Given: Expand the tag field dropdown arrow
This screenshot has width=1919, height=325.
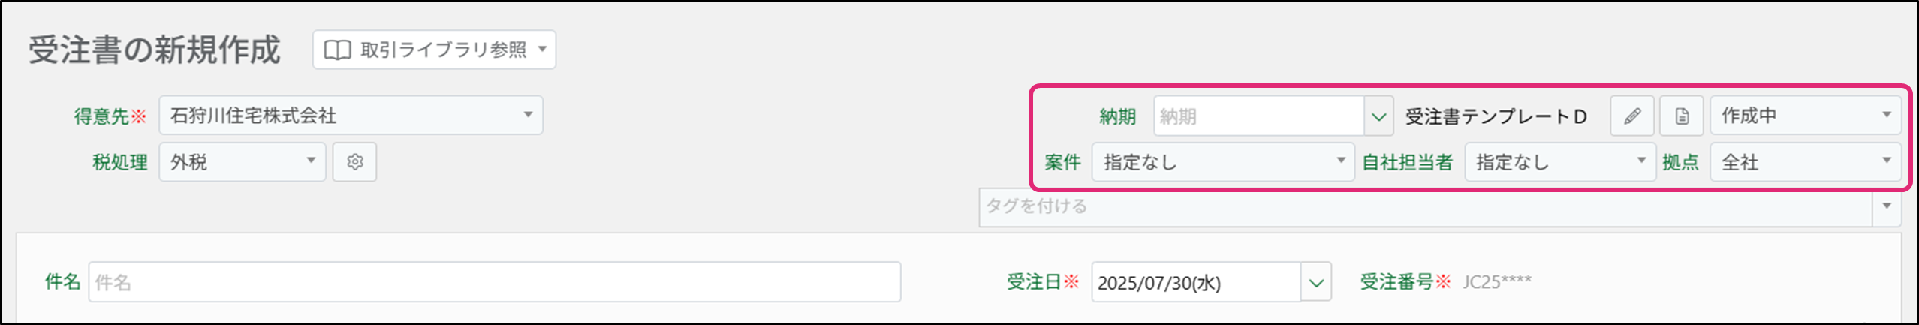Looking at the screenshot, I should (1887, 206).
